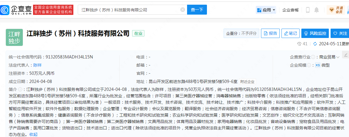The height and width of the screenshot is (137, 349).
Task: Click the 企查分:不予评分 box
Action: point(241,33)
